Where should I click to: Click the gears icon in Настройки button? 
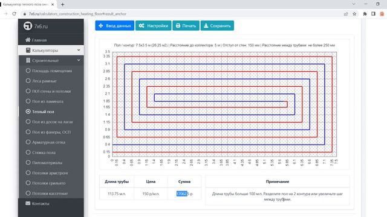(x=141, y=25)
